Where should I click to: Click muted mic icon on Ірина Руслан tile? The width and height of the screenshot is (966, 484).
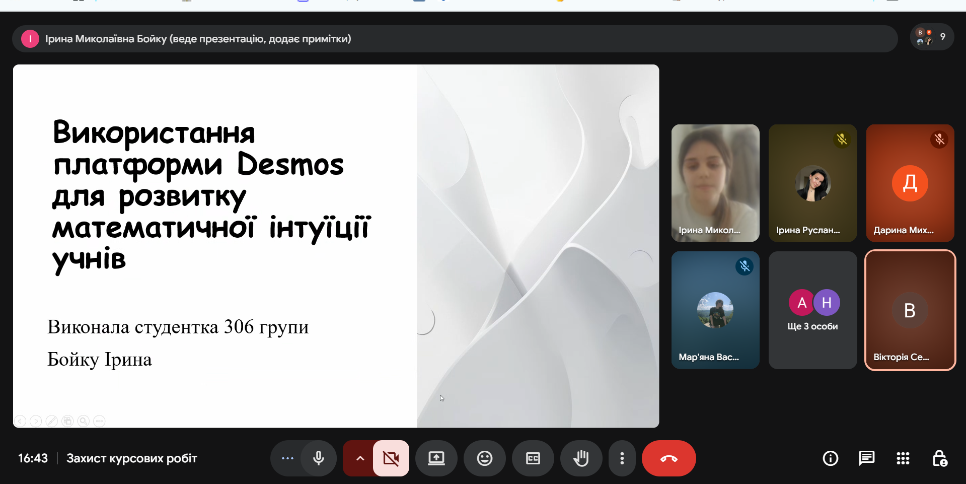point(842,139)
